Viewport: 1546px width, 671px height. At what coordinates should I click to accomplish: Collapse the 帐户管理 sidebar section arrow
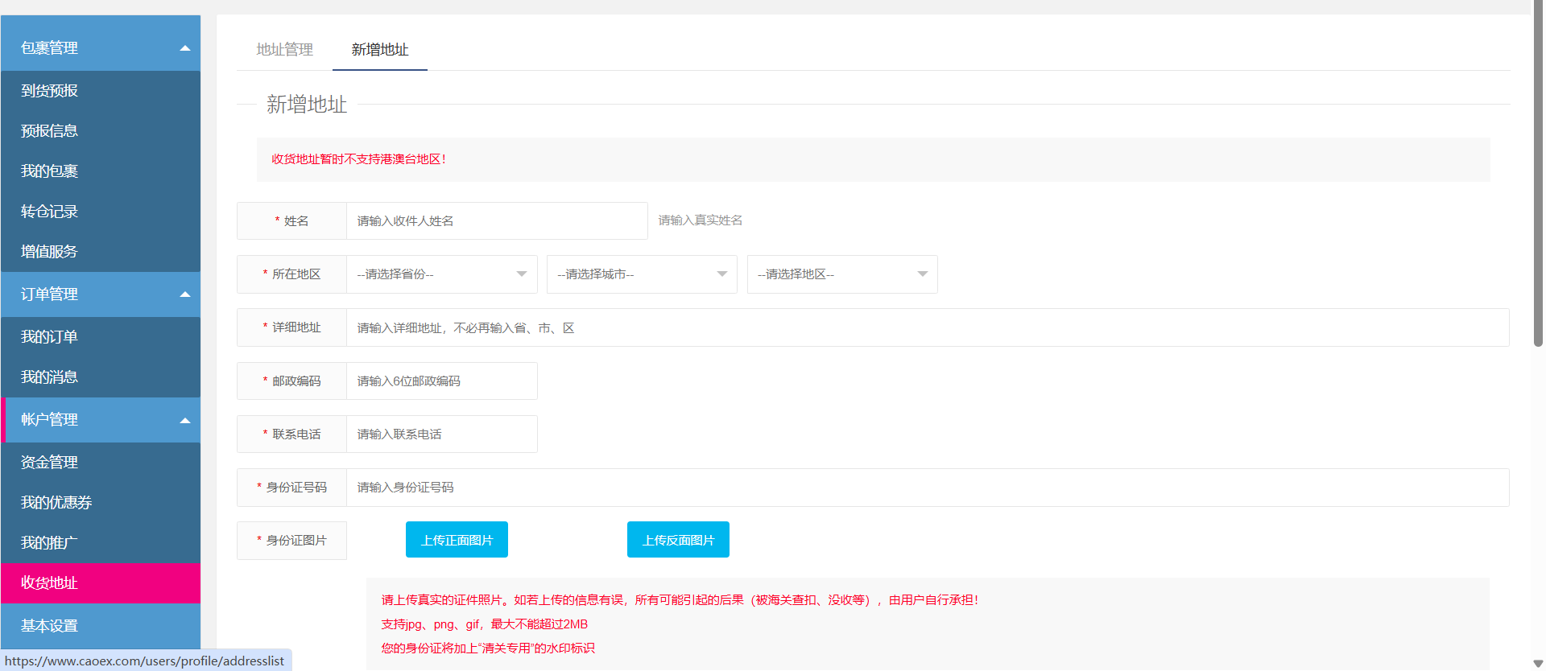pos(184,420)
